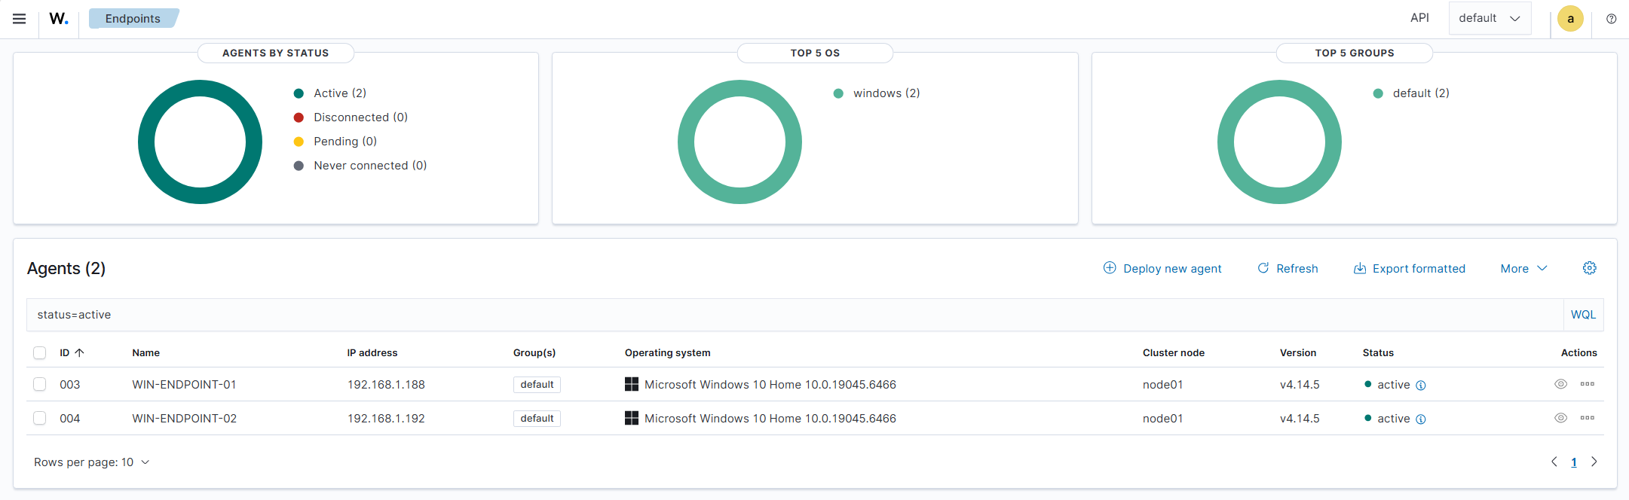Toggle Active (2) legend item
This screenshot has width=1629, height=500.
[329, 93]
